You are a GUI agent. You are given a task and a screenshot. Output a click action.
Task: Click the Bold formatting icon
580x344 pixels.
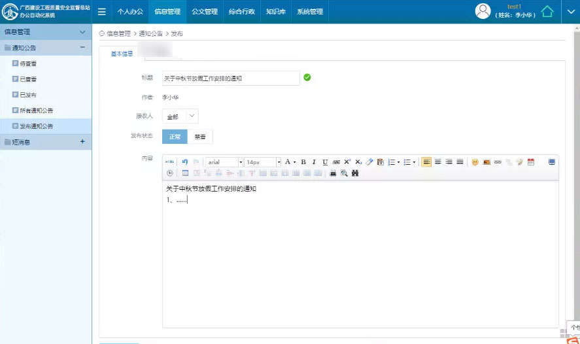click(303, 162)
